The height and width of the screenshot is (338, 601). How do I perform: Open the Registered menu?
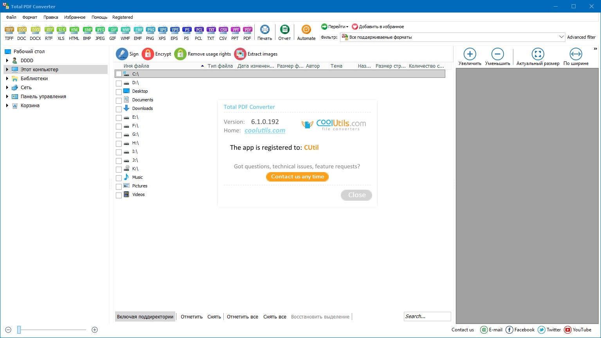click(x=122, y=17)
